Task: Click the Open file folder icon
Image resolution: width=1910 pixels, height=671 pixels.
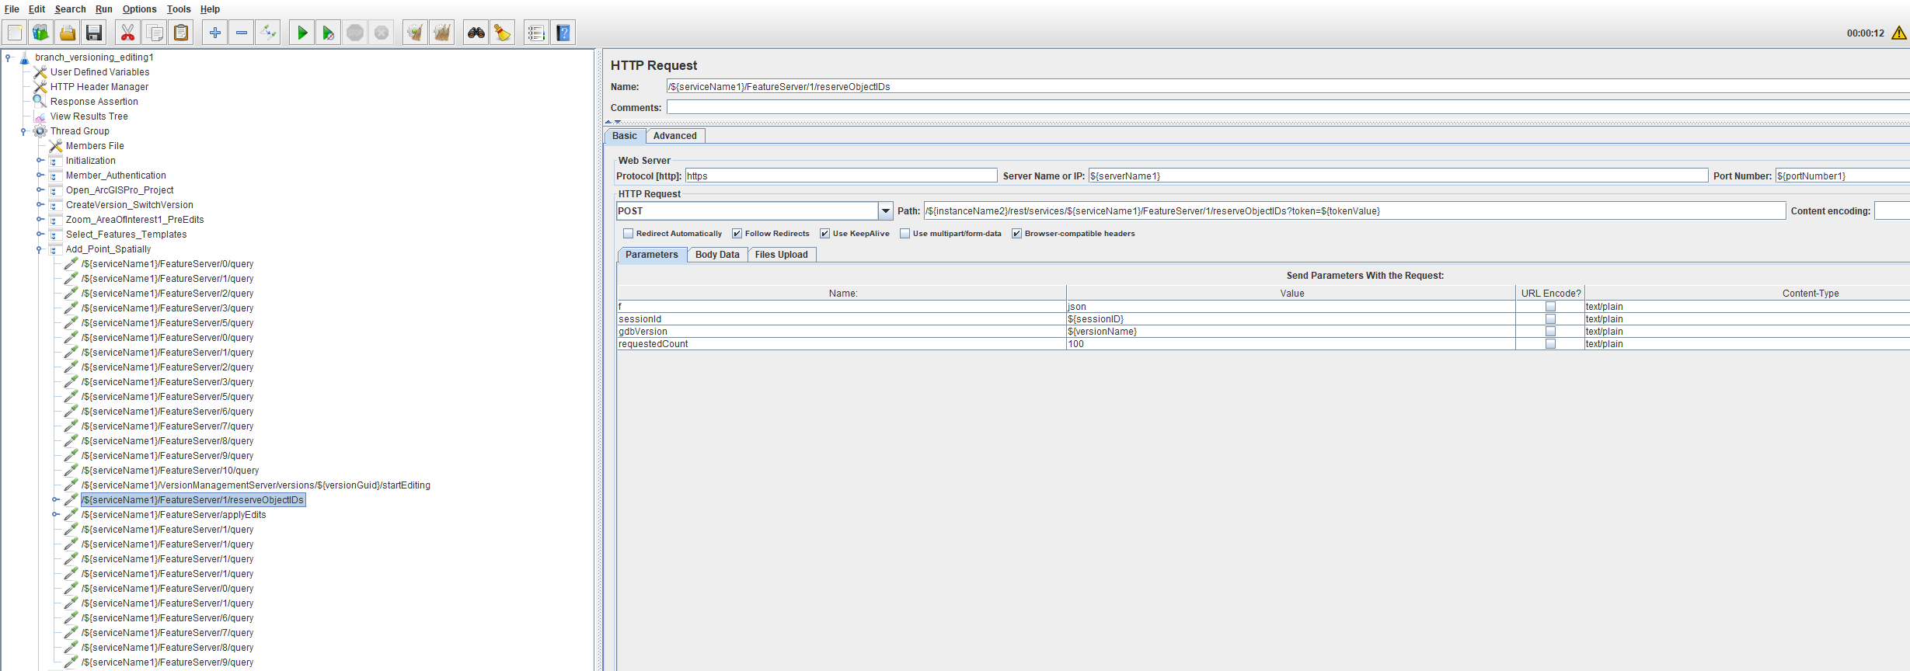Action: pos(68,33)
